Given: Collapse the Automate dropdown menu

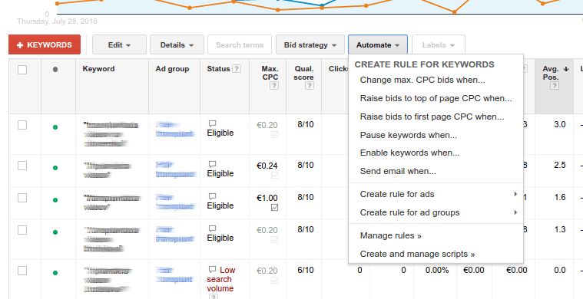Looking at the screenshot, I should (x=378, y=45).
